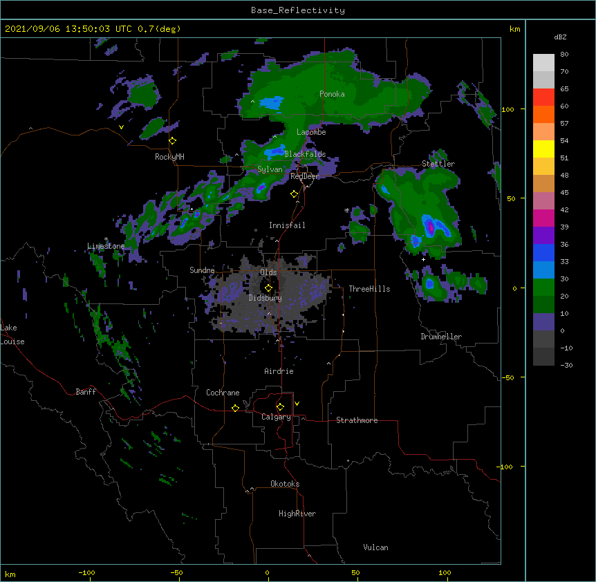Click the white 70-80 dBZ legend swatch
Screen dimensions: 596x582
tap(543, 63)
